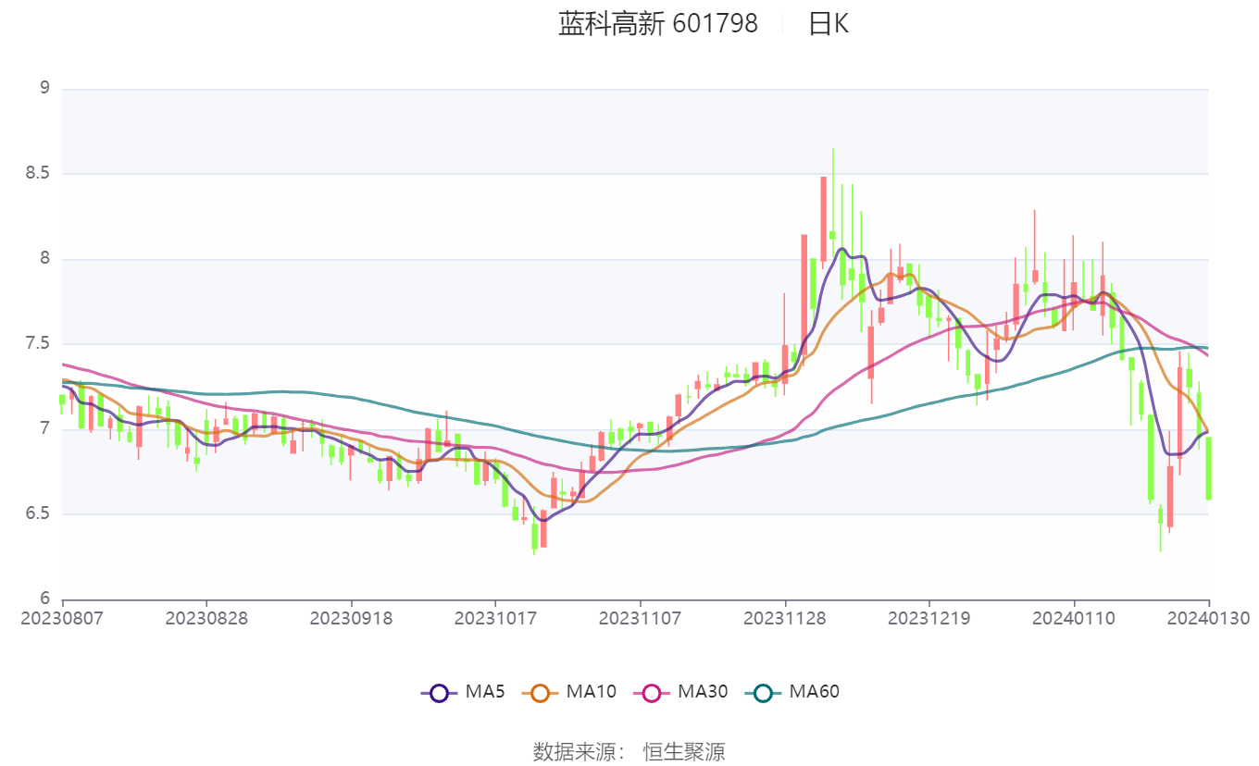1259x766 pixels.
Task: Click the 7.5 price axis label
Action: [x=38, y=344]
